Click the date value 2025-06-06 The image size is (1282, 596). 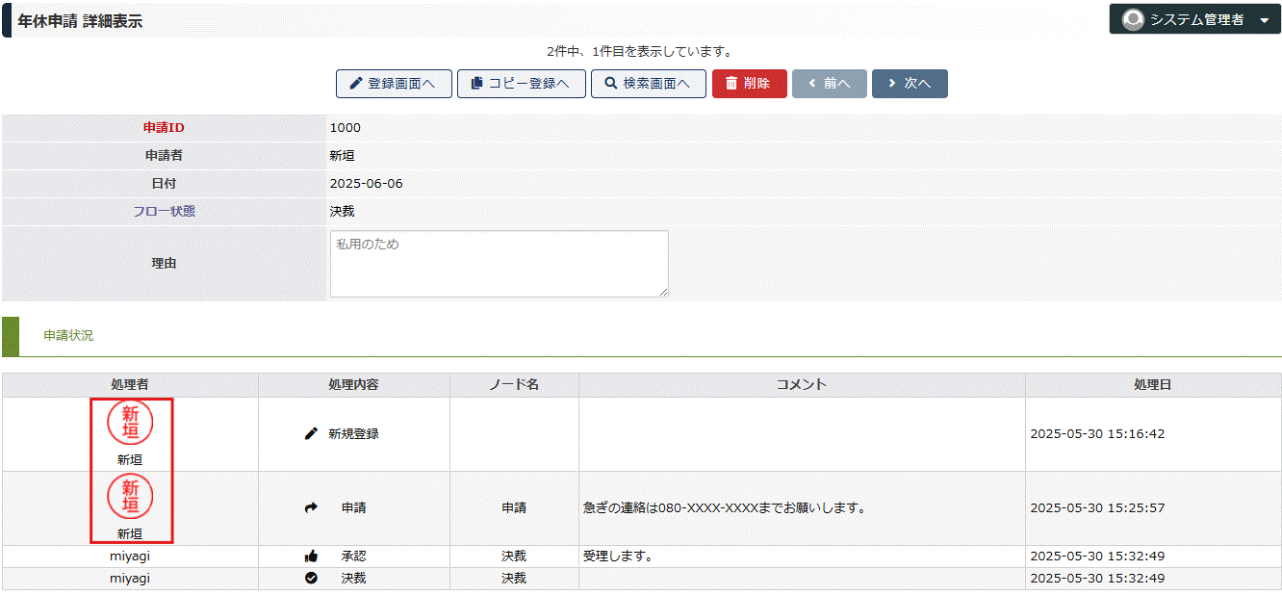[367, 184]
